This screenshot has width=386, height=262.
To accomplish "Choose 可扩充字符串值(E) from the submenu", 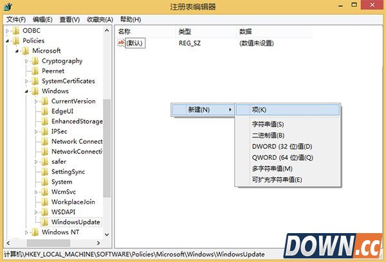I will click(288, 180).
